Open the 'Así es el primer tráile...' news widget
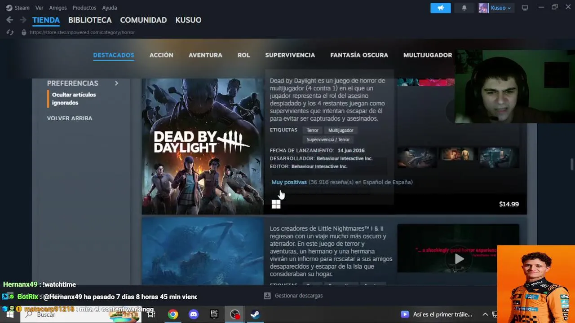Image resolution: width=575 pixels, height=323 pixels. tap(437, 314)
